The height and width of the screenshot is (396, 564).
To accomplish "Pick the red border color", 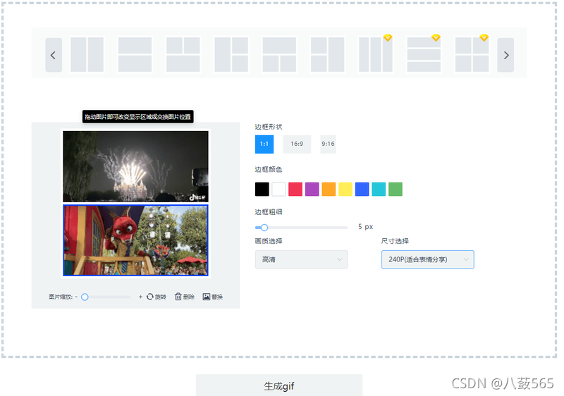I will coord(295,189).
